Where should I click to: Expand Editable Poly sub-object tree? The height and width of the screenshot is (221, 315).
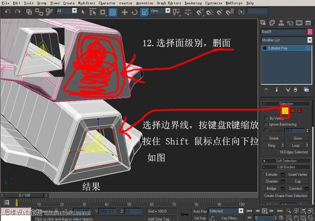265,48
